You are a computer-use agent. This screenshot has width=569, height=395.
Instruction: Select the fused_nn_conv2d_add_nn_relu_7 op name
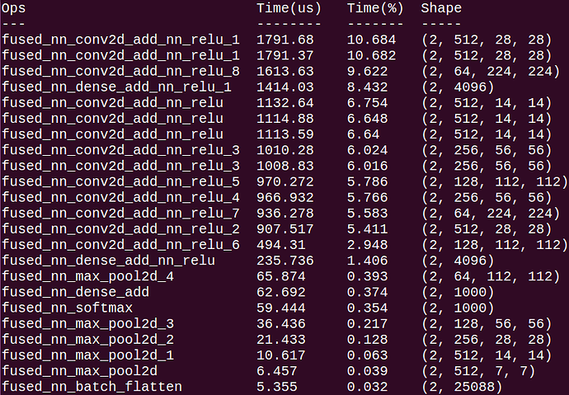pyautogui.click(x=120, y=213)
